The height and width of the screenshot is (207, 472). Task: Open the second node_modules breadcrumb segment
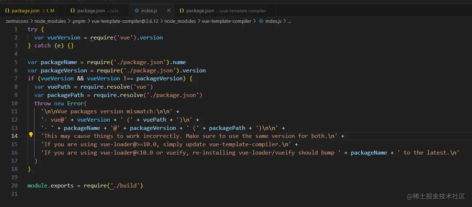point(180,21)
